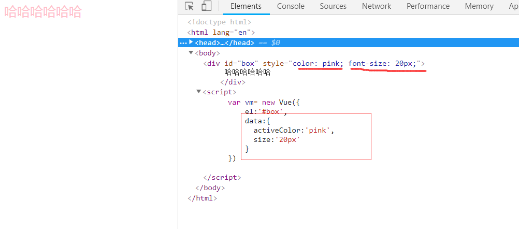Image resolution: width=519 pixels, height=229 pixels.
Task: Collapse the body node arrow
Action: [191, 53]
